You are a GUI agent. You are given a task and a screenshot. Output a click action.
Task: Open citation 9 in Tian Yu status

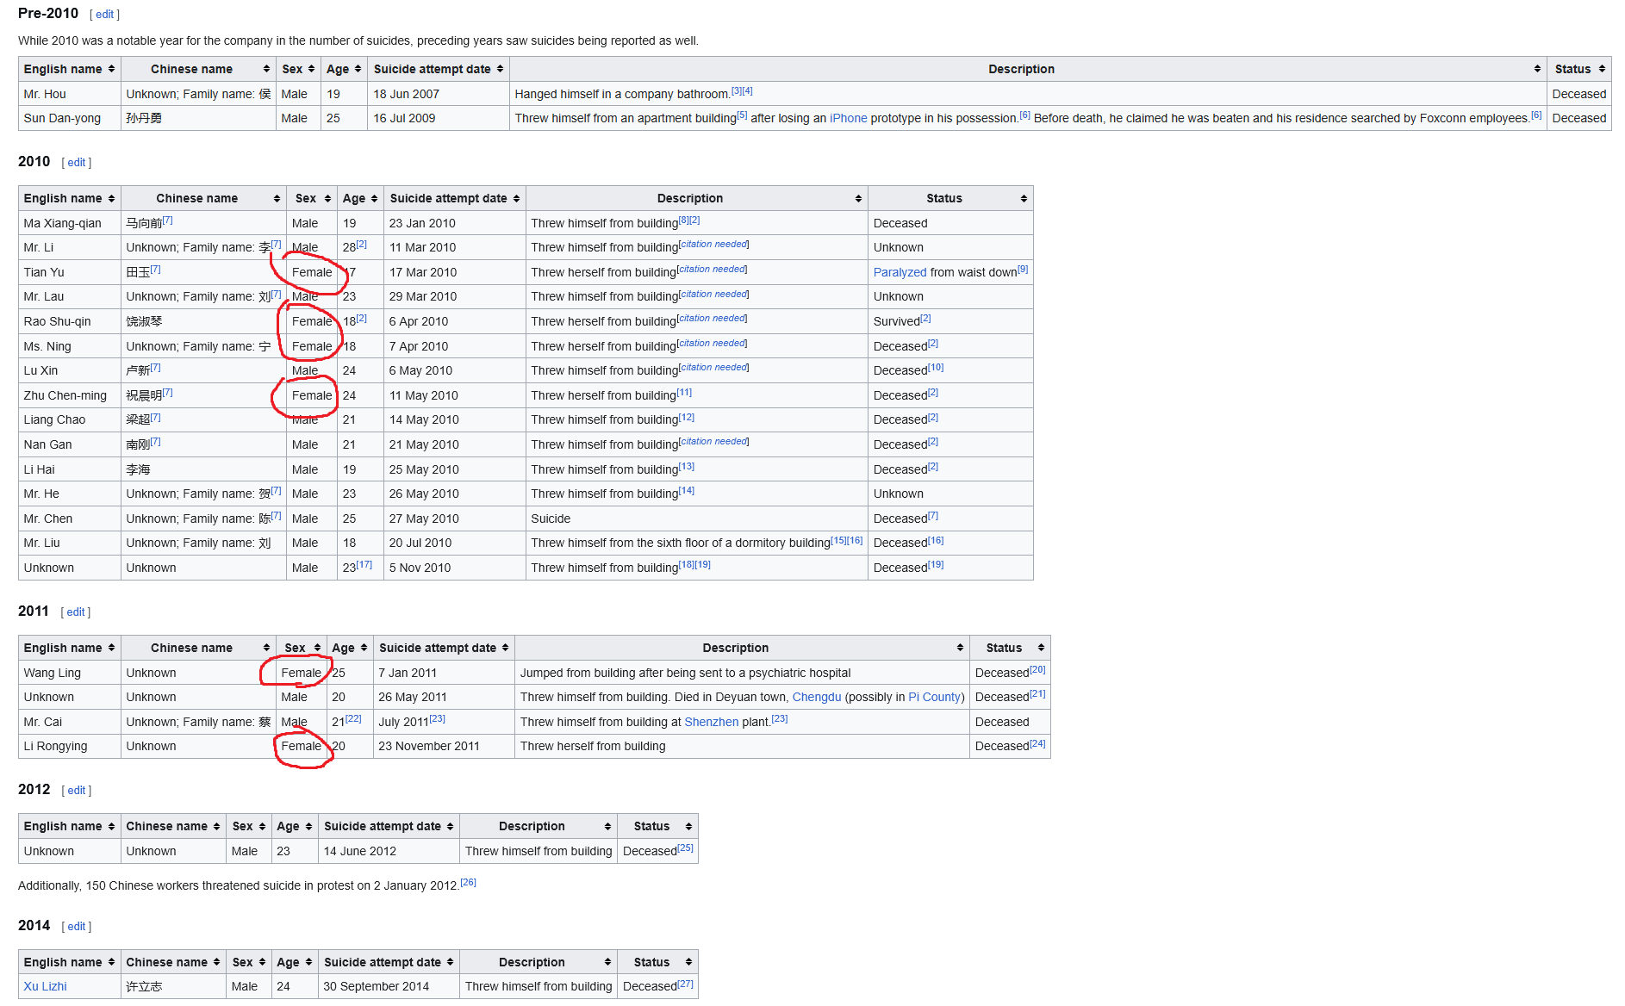point(1023,270)
